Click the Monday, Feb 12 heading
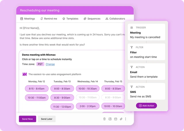The image size is (184, 131). tap(37, 81)
